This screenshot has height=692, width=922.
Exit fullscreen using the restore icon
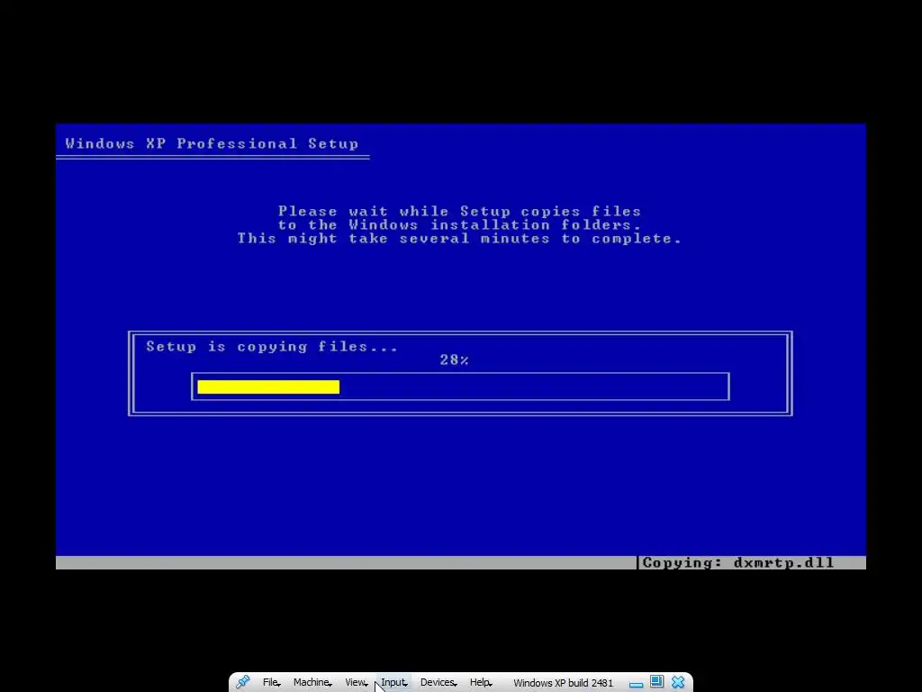[656, 681]
